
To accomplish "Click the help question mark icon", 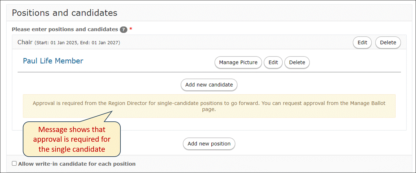I will click(x=123, y=29).
